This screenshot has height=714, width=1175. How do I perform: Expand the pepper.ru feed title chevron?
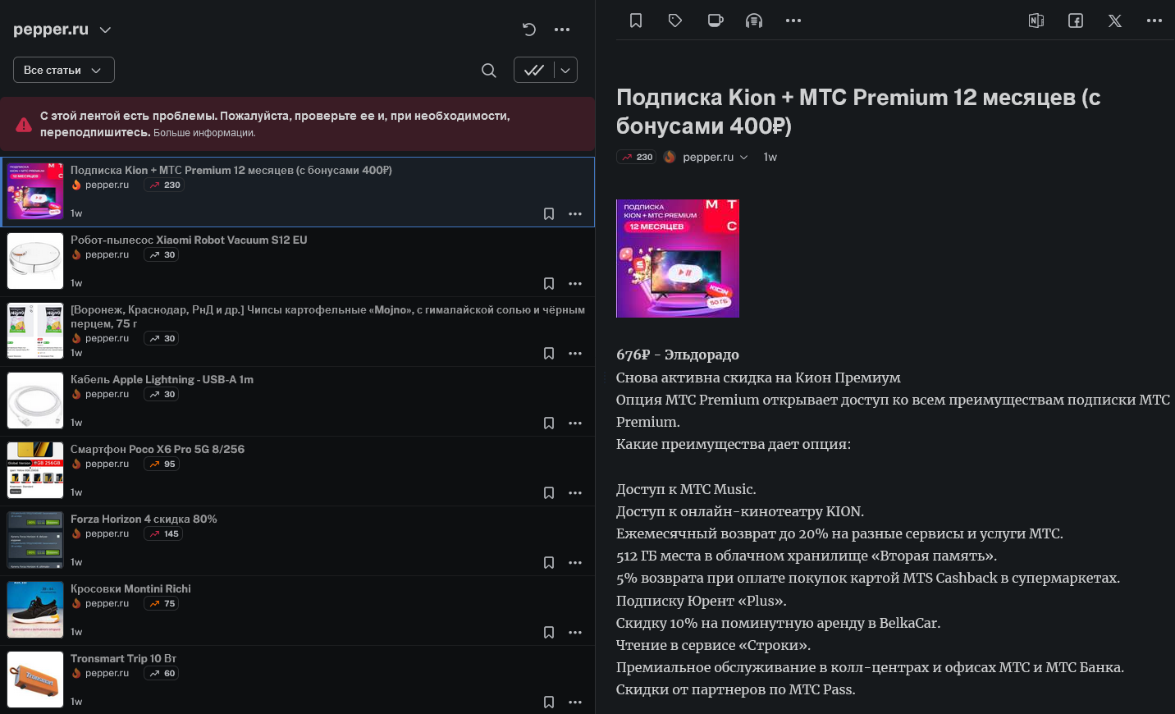tap(105, 30)
